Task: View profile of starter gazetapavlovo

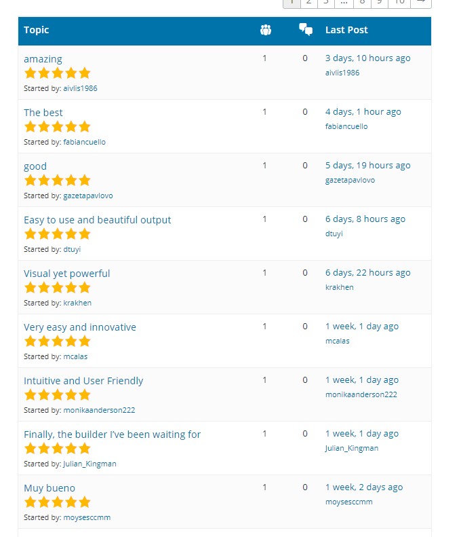Action: tap(88, 196)
